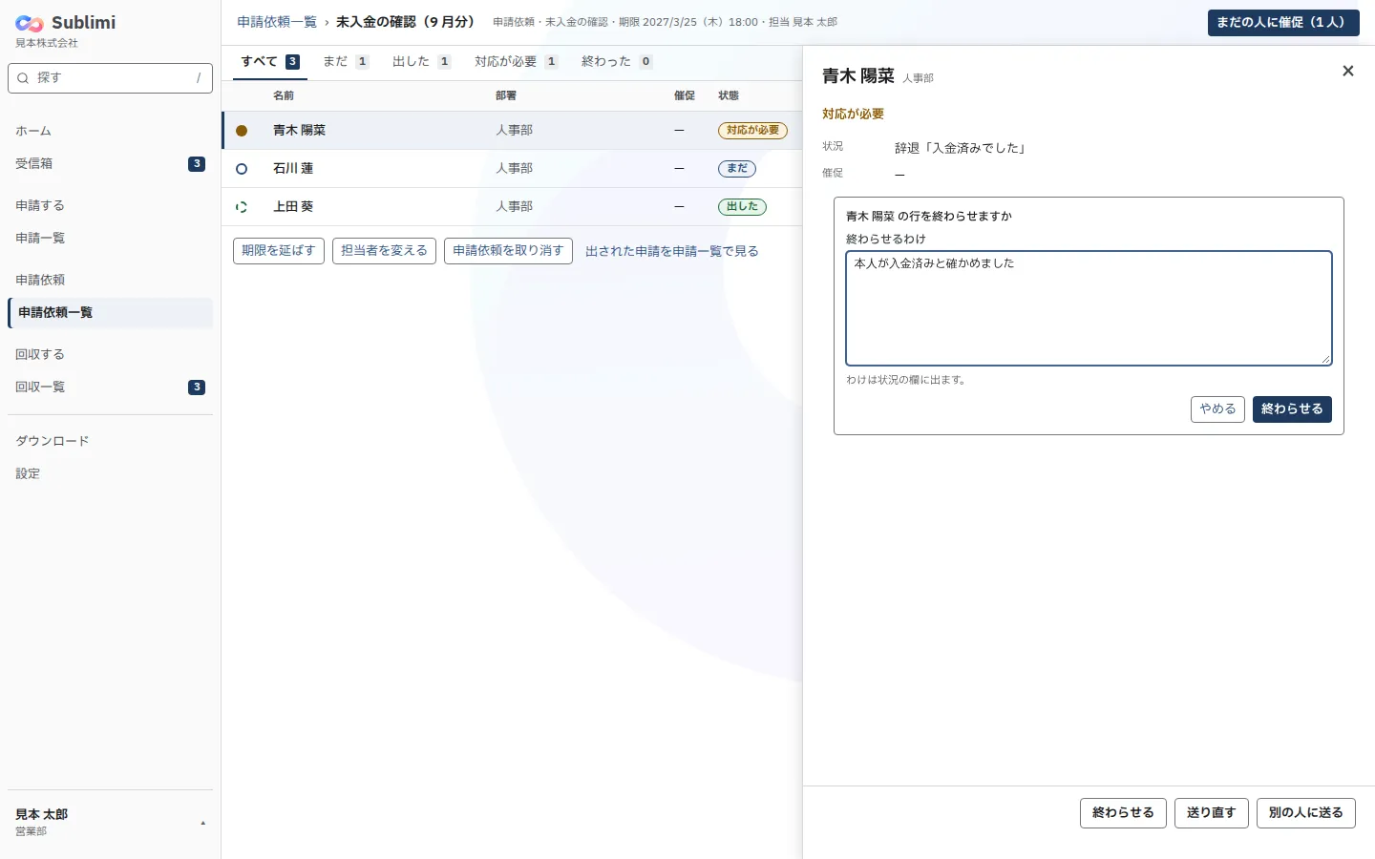This screenshot has width=1375, height=859.
Task: Select the 終わった tab
Action: (x=617, y=62)
